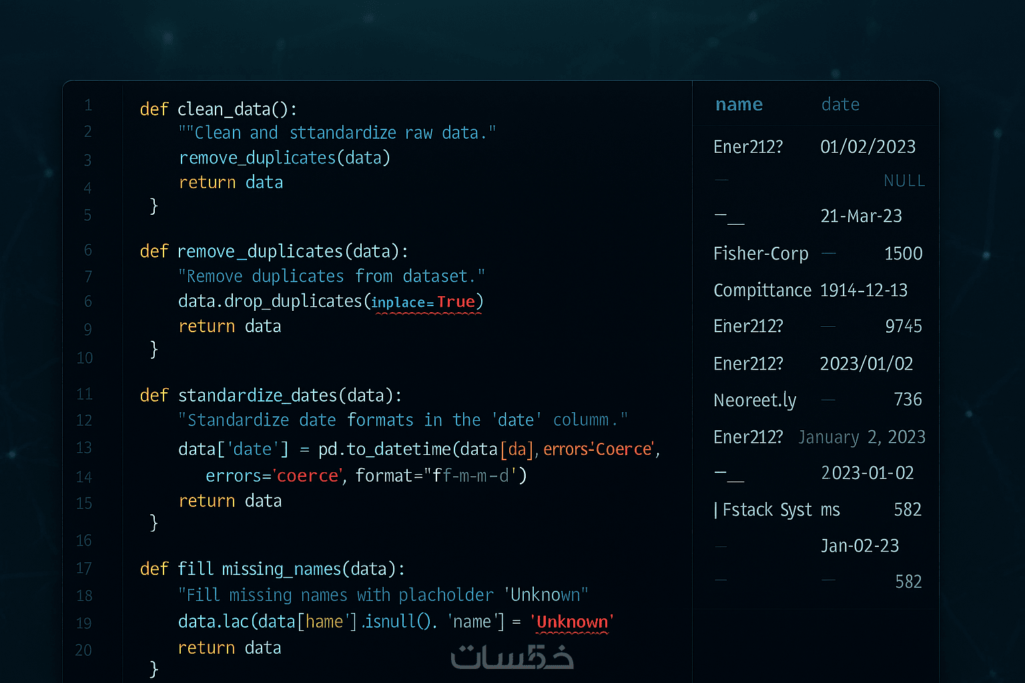
Task: Click the underlined 'Unknown' string
Action: pos(572,622)
